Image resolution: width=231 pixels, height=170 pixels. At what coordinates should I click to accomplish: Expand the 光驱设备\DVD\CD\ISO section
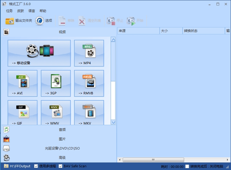pyautogui.click(x=62, y=148)
